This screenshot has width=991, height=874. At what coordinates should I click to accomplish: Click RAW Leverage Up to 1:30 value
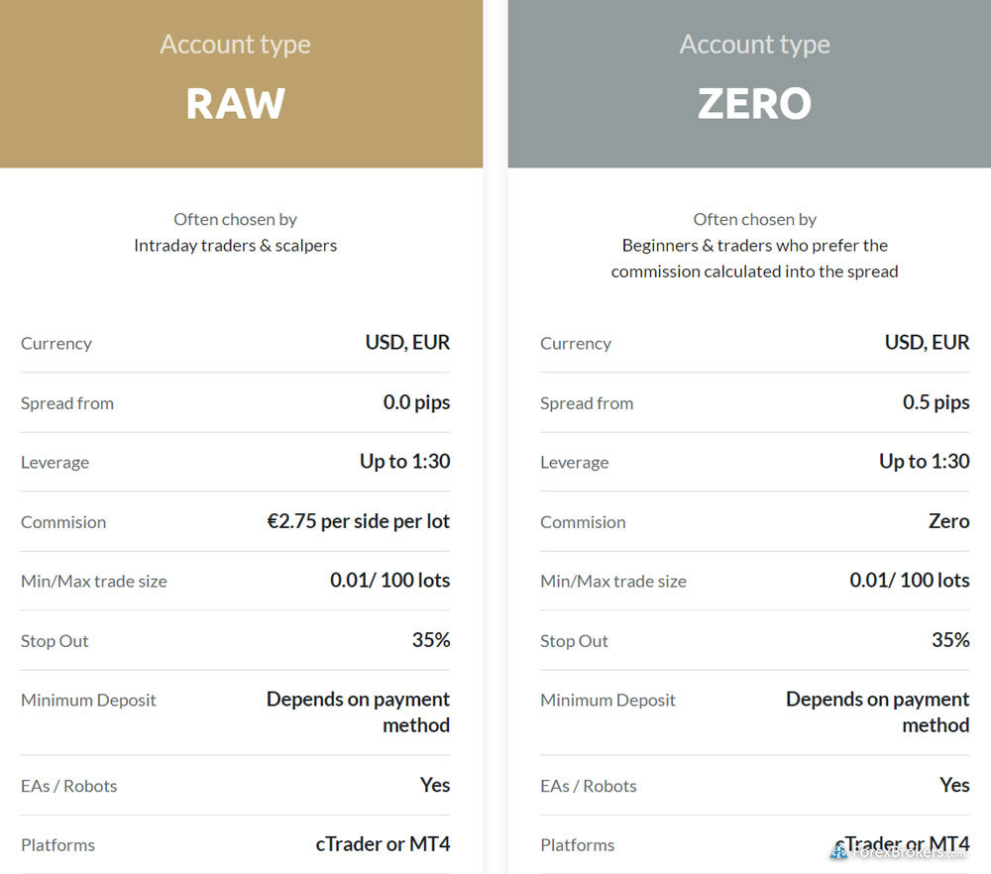tap(405, 462)
